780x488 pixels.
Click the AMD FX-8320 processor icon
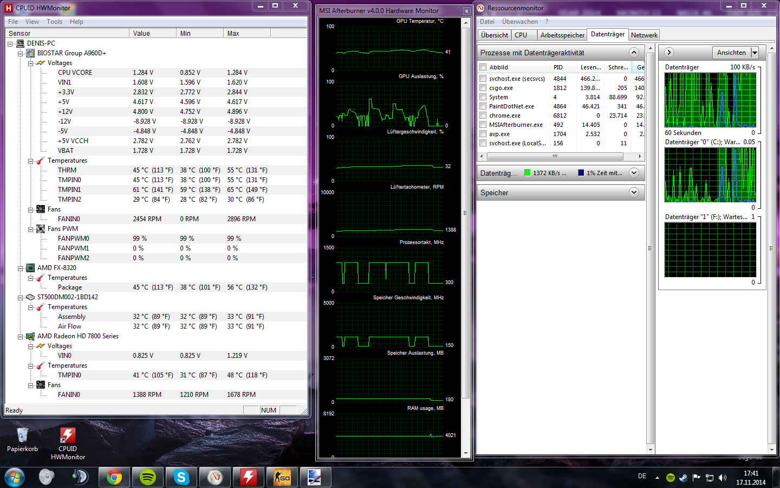(31, 268)
